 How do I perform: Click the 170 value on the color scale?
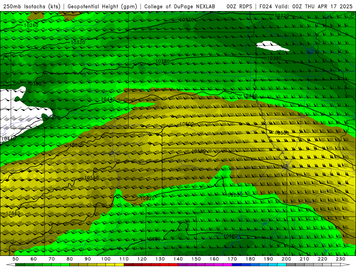232,259
